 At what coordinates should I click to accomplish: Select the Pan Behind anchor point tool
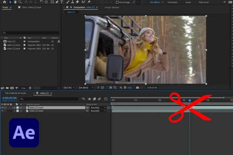[x=46, y=2]
